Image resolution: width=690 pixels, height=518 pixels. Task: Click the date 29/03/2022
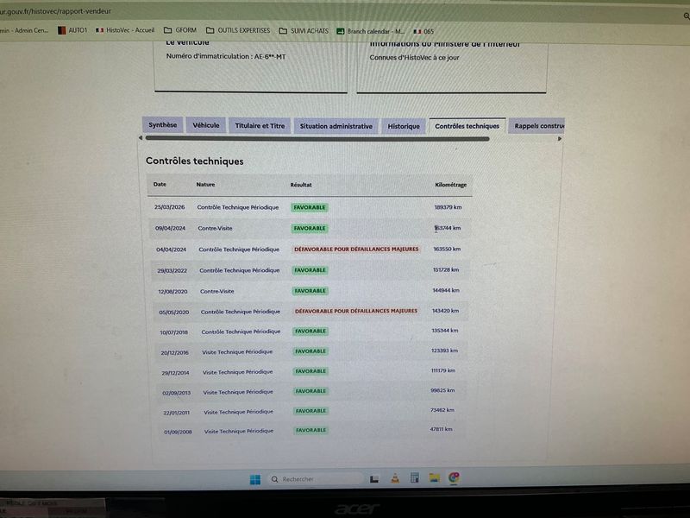tap(172, 270)
